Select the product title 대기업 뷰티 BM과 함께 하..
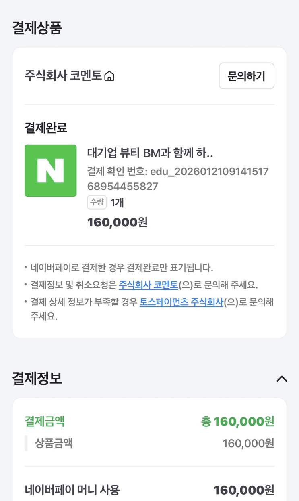The width and height of the screenshot is (299, 501). click(x=150, y=153)
